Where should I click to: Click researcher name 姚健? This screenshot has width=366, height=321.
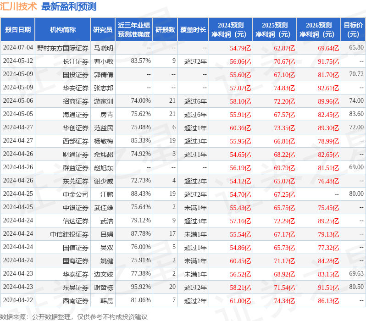click(x=107, y=261)
